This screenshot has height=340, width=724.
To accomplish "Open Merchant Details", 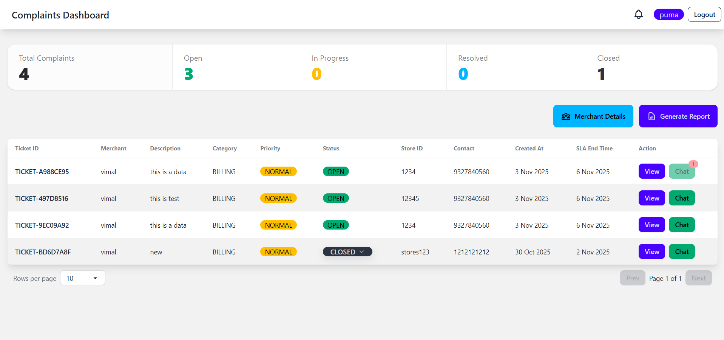I will [x=593, y=116].
